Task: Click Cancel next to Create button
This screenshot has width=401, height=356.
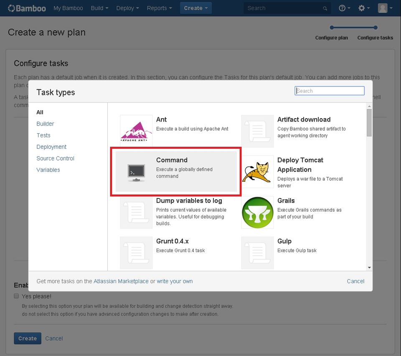Action: 54,338
